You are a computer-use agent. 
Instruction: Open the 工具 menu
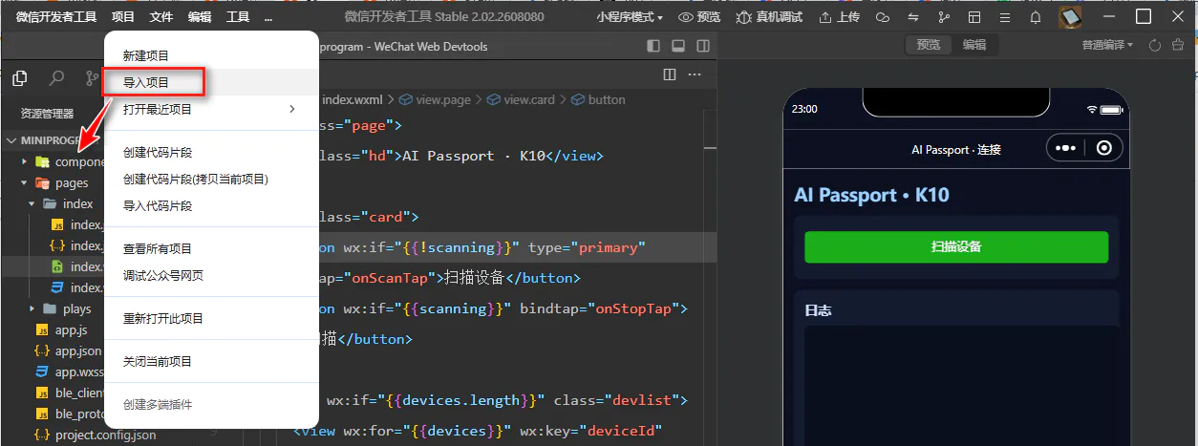point(238,16)
